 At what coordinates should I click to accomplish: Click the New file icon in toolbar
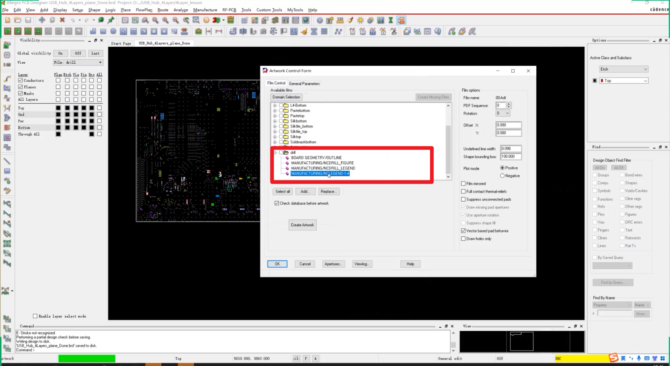pyautogui.click(x=7, y=20)
